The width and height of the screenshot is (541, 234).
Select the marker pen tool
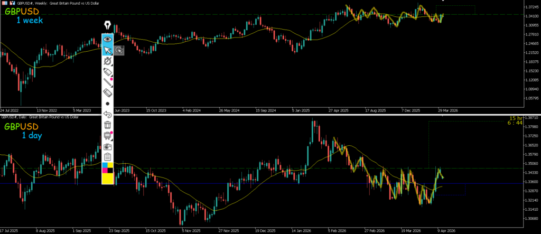[108, 72]
